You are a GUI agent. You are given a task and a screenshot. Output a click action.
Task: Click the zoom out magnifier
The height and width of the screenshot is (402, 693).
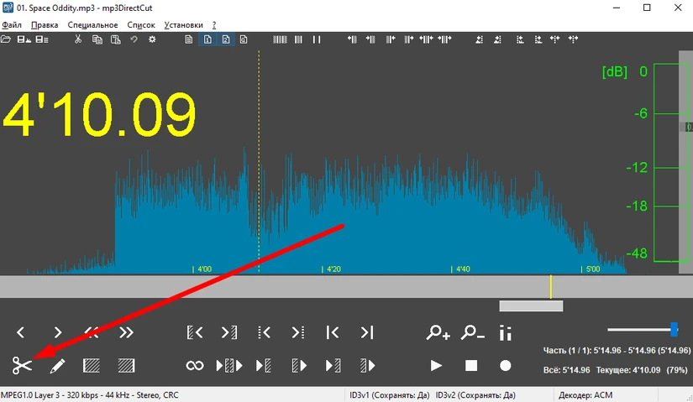473,332
